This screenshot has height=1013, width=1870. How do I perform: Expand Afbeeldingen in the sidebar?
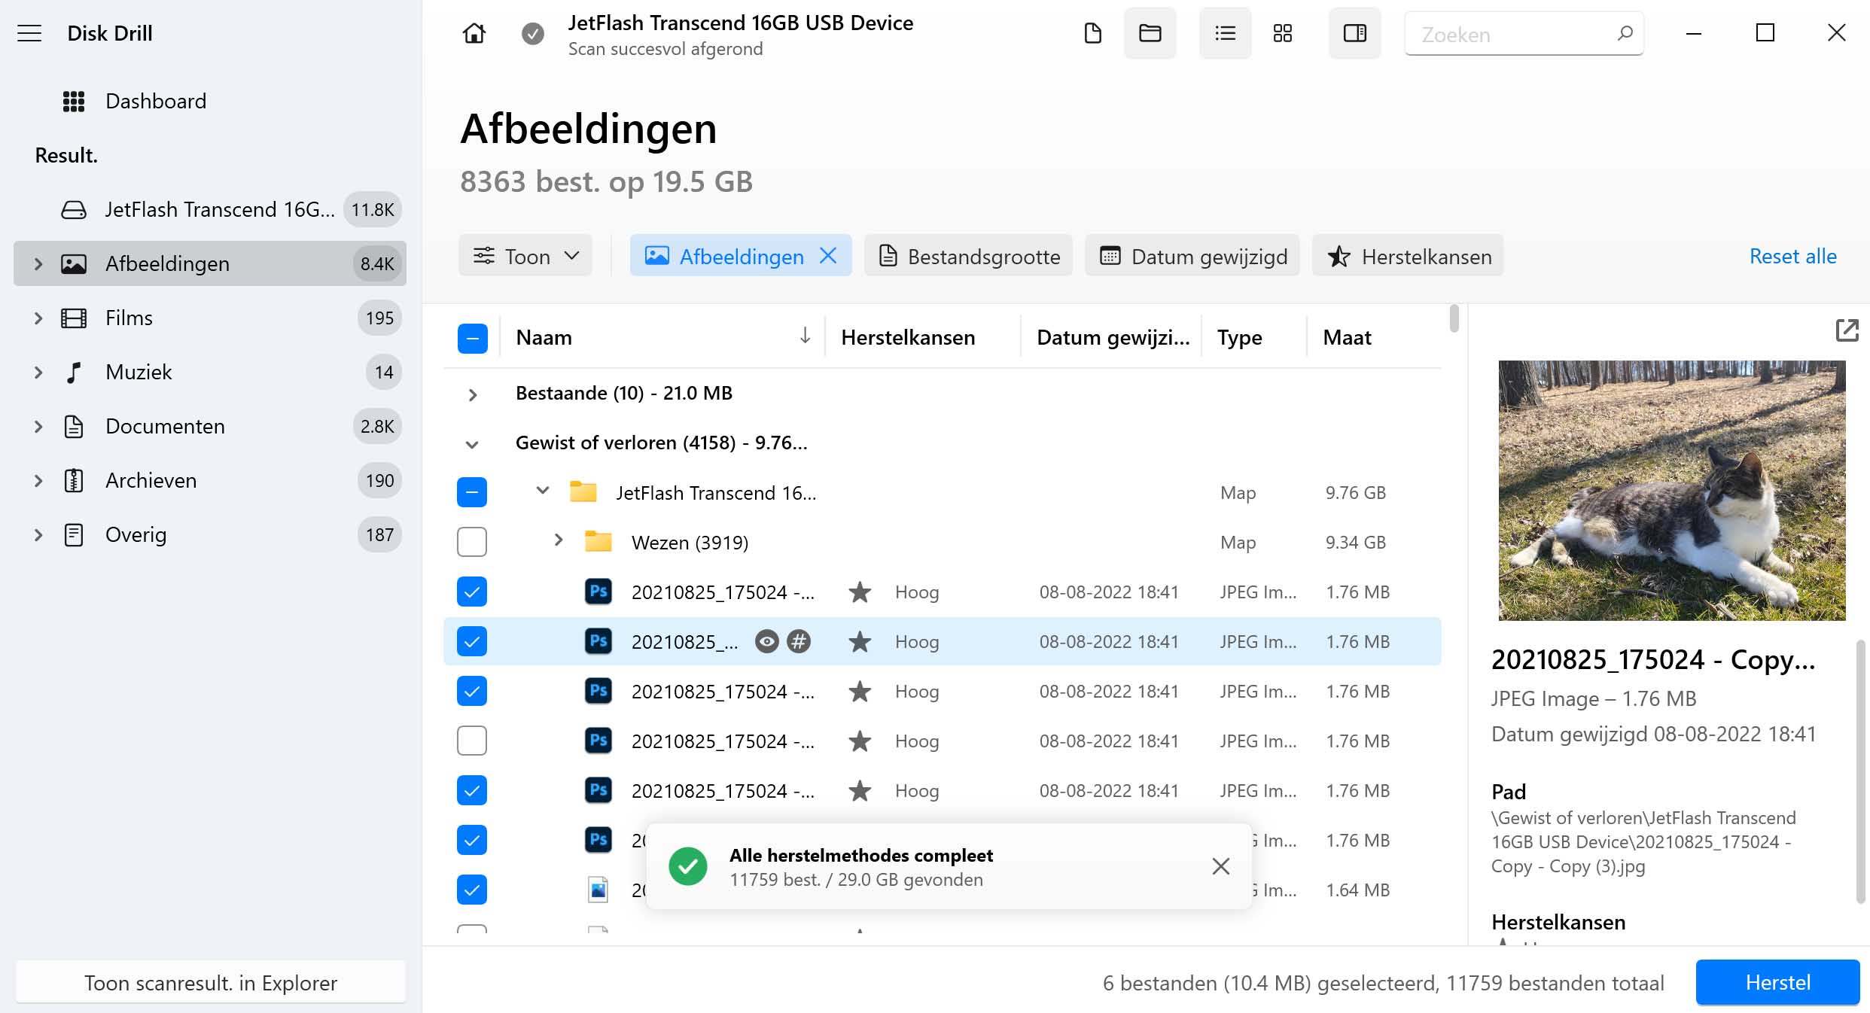[x=38, y=263]
